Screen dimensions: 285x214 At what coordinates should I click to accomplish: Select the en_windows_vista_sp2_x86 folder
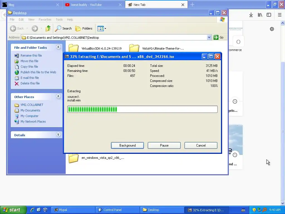[x=96, y=158]
